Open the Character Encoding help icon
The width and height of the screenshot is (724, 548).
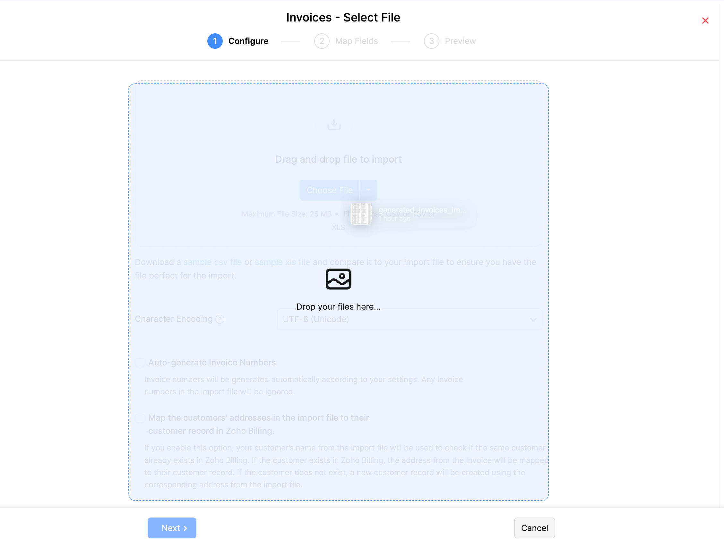pos(220,319)
